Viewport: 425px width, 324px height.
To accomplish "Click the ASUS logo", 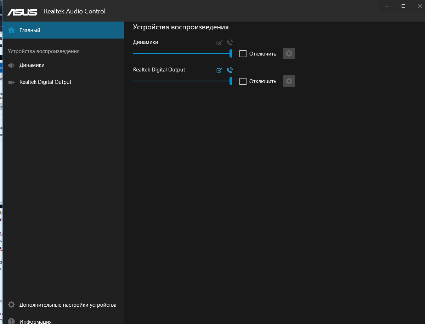I will point(22,12).
